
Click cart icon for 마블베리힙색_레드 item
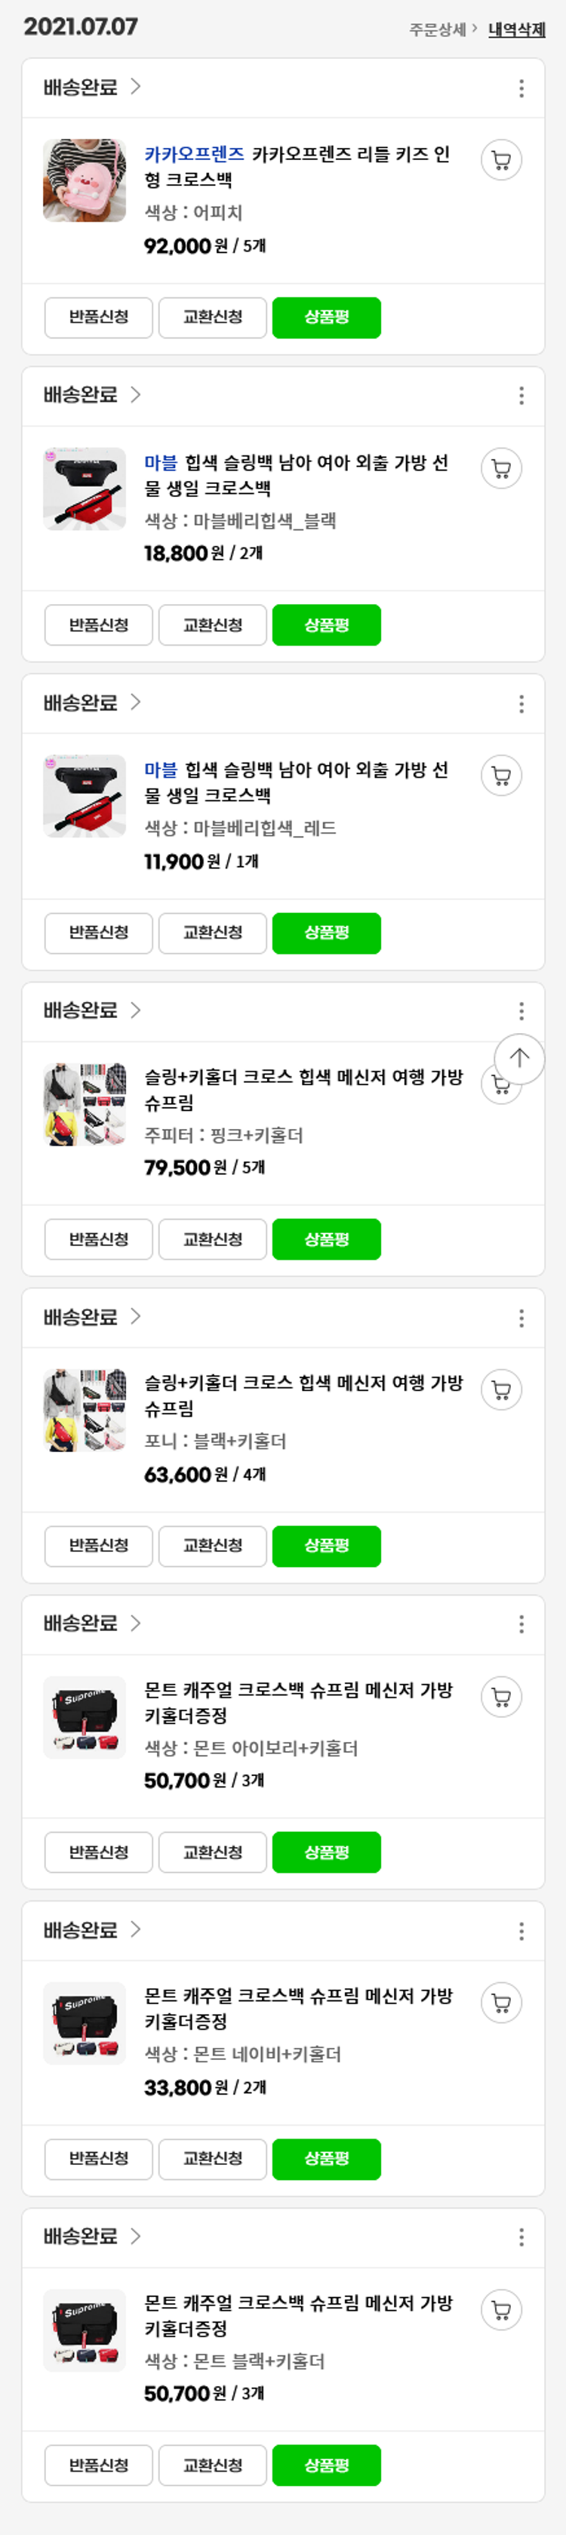(x=501, y=776)
